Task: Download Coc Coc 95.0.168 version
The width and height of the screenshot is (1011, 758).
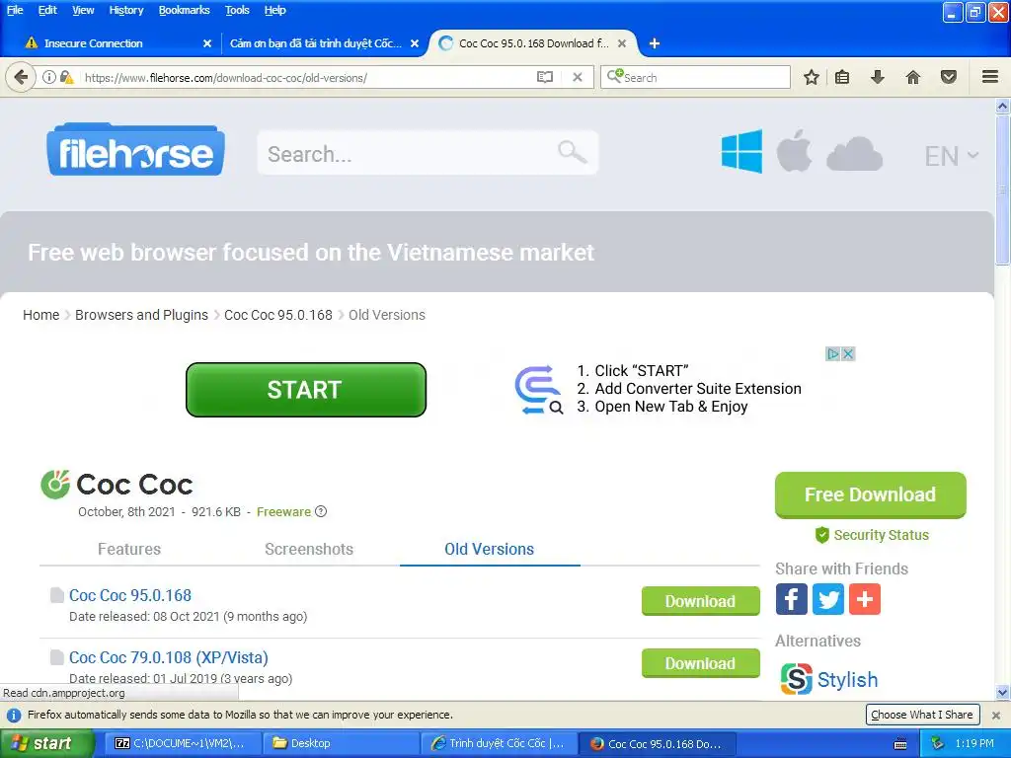Action: pyautogui.click(x=700, y=601)
